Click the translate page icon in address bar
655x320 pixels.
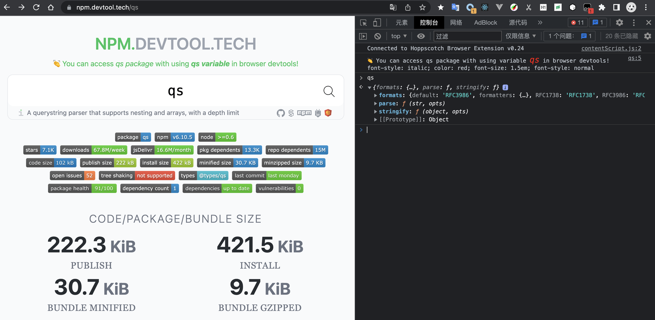(393, 7)
